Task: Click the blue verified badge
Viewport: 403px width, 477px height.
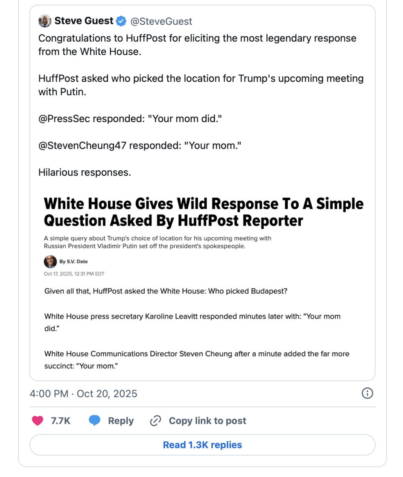Action: tap(121, 21)
